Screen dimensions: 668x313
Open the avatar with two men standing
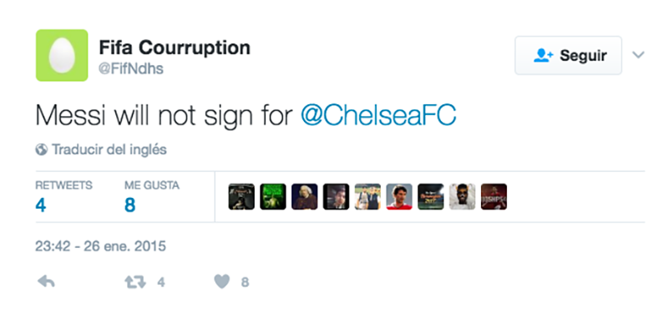coord(367,197)
